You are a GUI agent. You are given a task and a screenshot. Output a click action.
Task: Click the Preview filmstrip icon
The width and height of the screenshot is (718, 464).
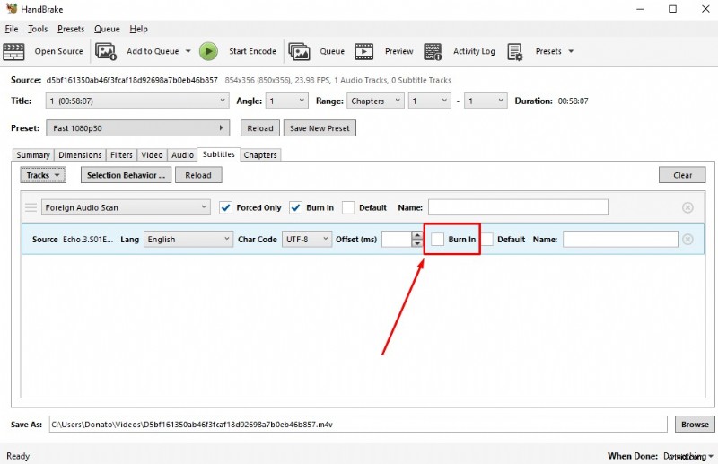(363, 51)
